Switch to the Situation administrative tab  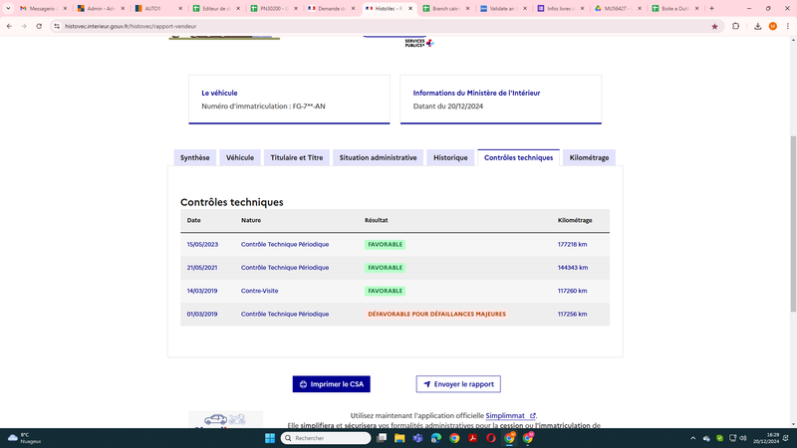[x=378, y=157]
